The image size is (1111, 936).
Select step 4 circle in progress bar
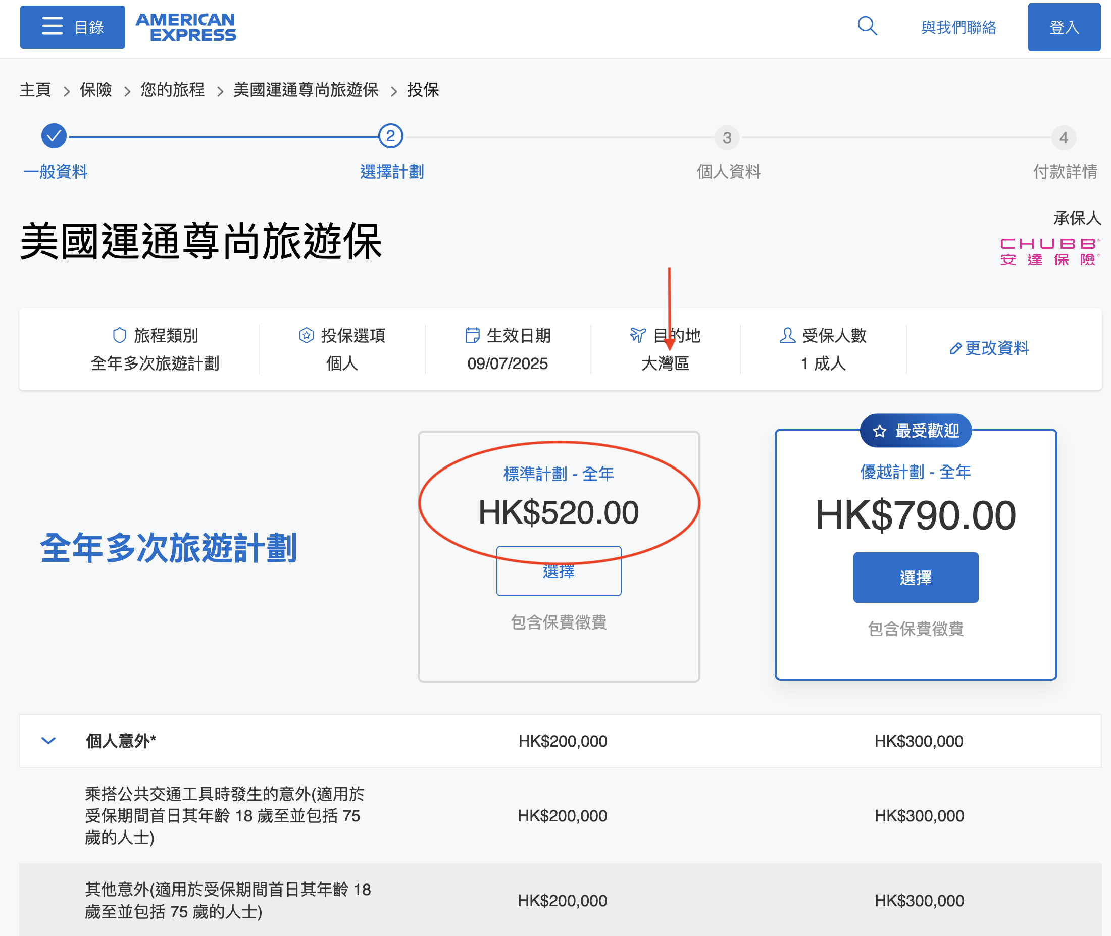1064,138
